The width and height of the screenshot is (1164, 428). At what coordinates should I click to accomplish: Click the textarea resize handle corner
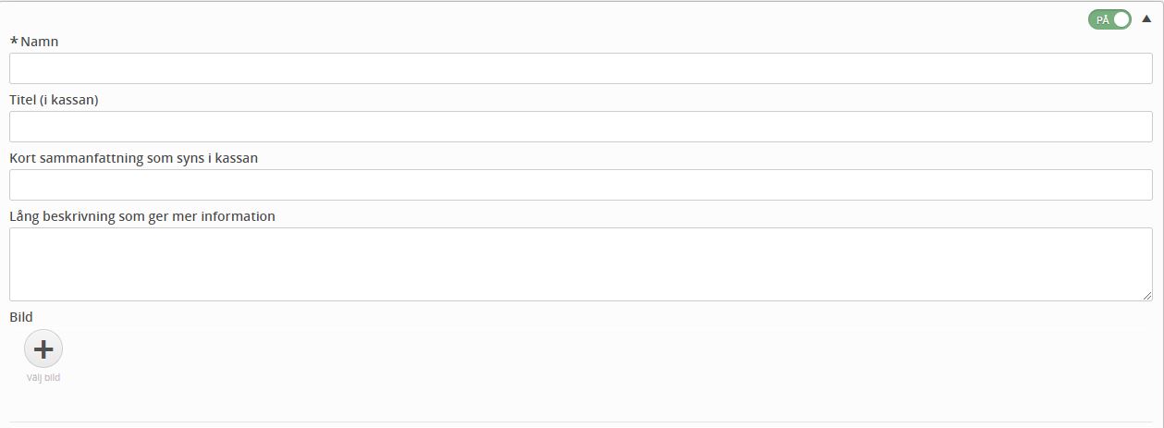pyautogui.click(x=1147, y=296)
